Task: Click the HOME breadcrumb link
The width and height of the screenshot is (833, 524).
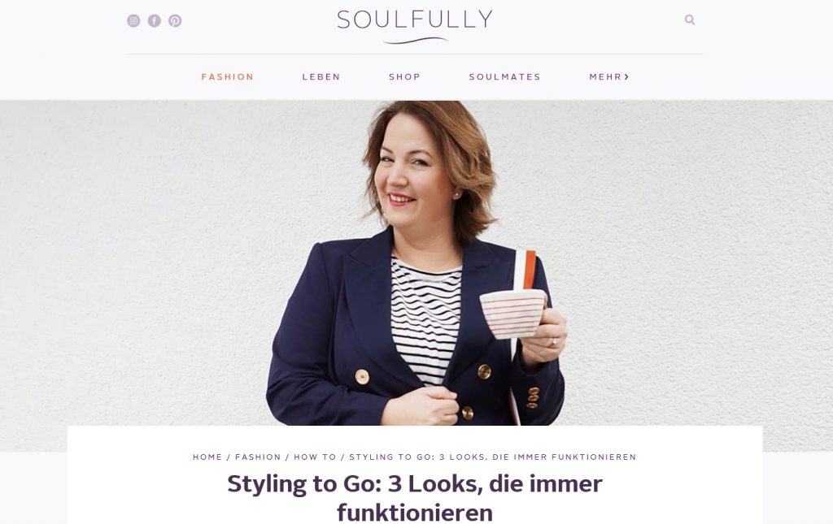Action: (x=207, y=457)
